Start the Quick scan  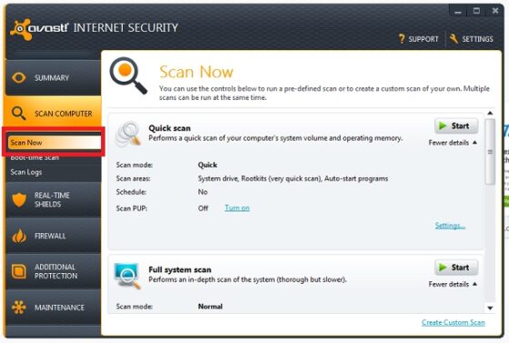click(456, 126)
